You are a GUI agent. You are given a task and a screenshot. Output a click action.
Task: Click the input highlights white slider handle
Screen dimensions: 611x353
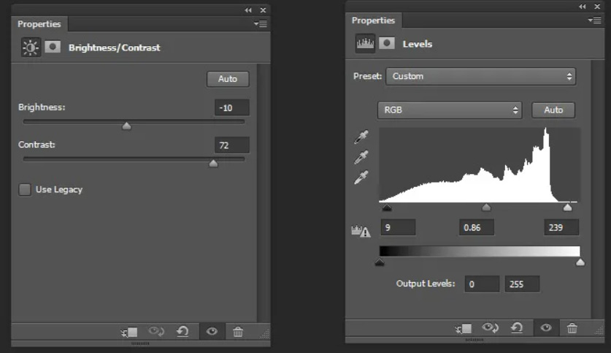pos(567,207)
